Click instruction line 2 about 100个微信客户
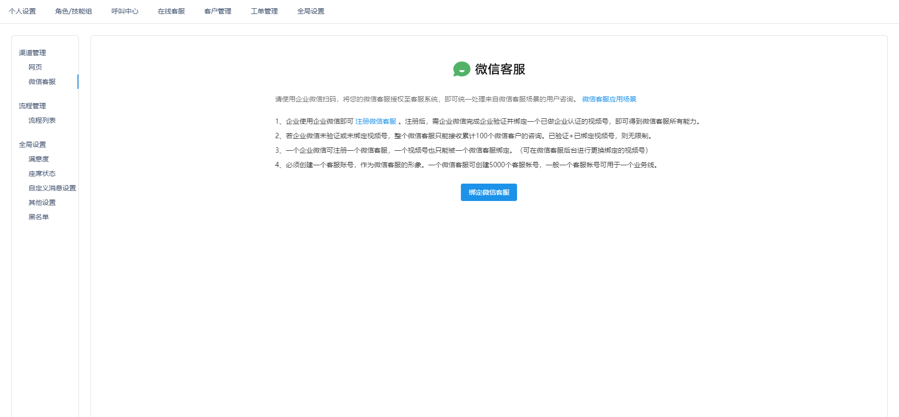 pos(465,136)
